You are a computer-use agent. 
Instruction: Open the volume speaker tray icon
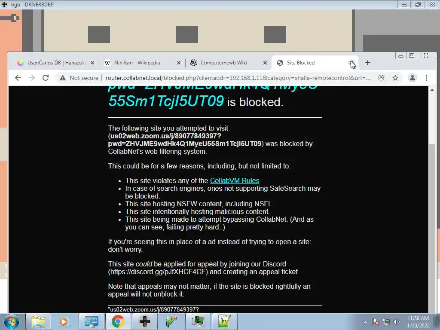point(397,322)
